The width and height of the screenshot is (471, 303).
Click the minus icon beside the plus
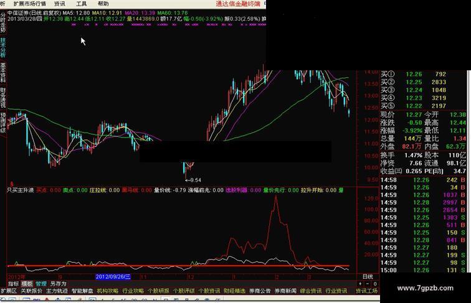[x=368, y=284]
